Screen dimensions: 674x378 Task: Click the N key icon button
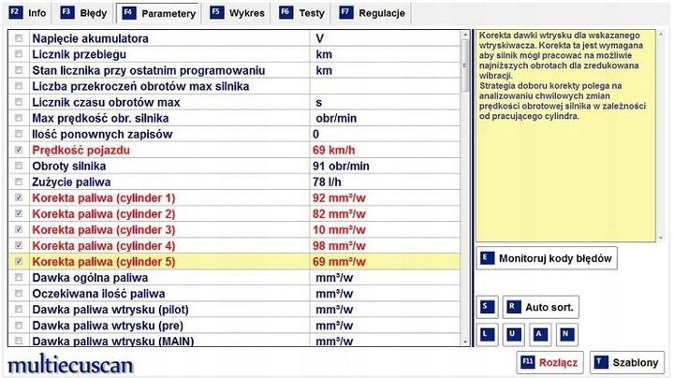coord(567,334)
